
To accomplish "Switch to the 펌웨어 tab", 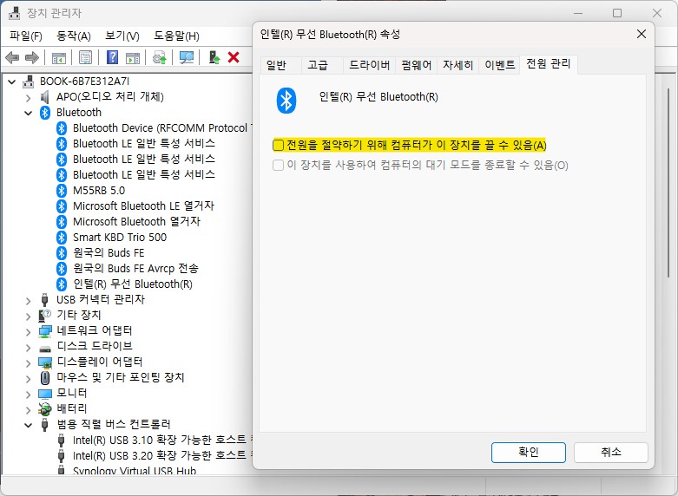I will (x=417, y=65).
